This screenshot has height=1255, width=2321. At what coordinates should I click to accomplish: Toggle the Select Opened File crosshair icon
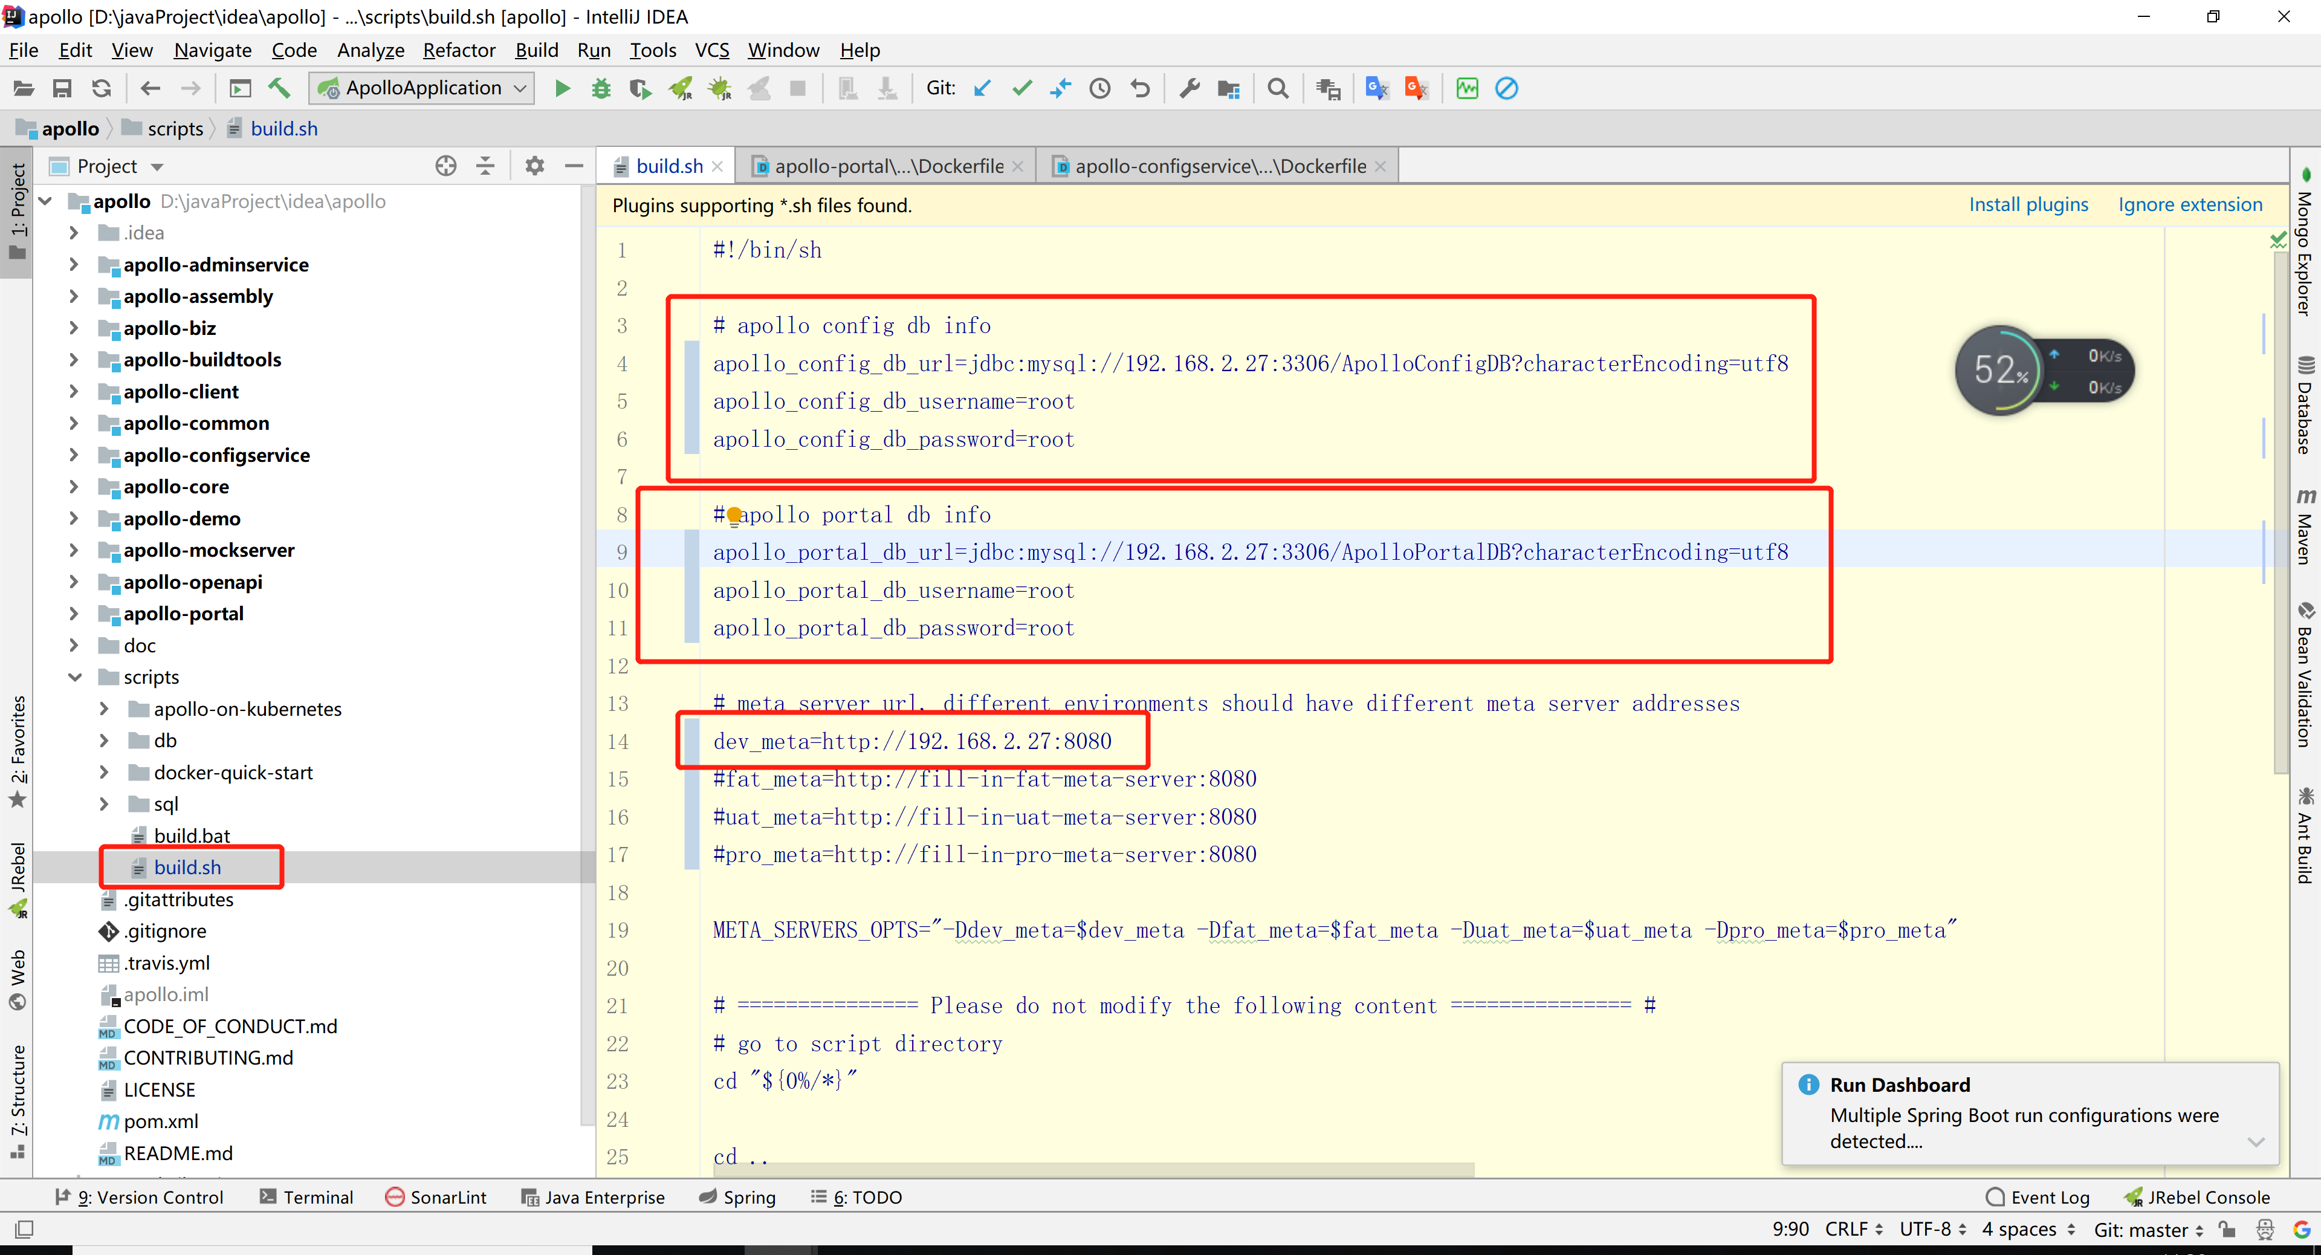pos(446,166)
